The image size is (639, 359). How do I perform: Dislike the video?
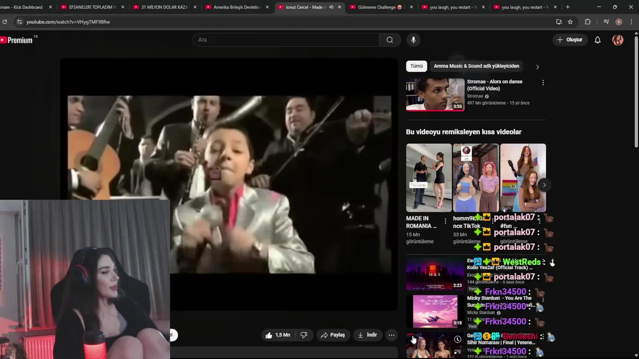[304, 335]
